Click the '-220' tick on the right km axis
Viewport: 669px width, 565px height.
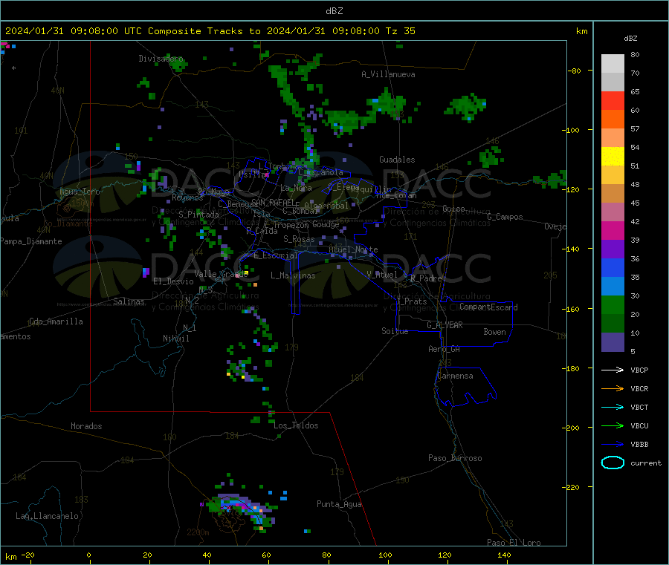[x=570, y=488]
